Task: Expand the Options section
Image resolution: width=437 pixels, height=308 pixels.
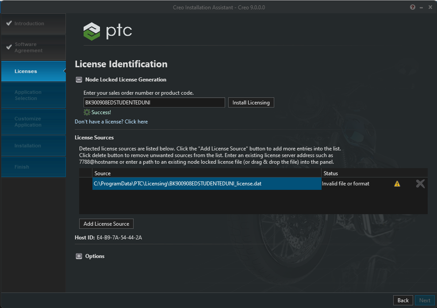Action: tap(79, 256)
